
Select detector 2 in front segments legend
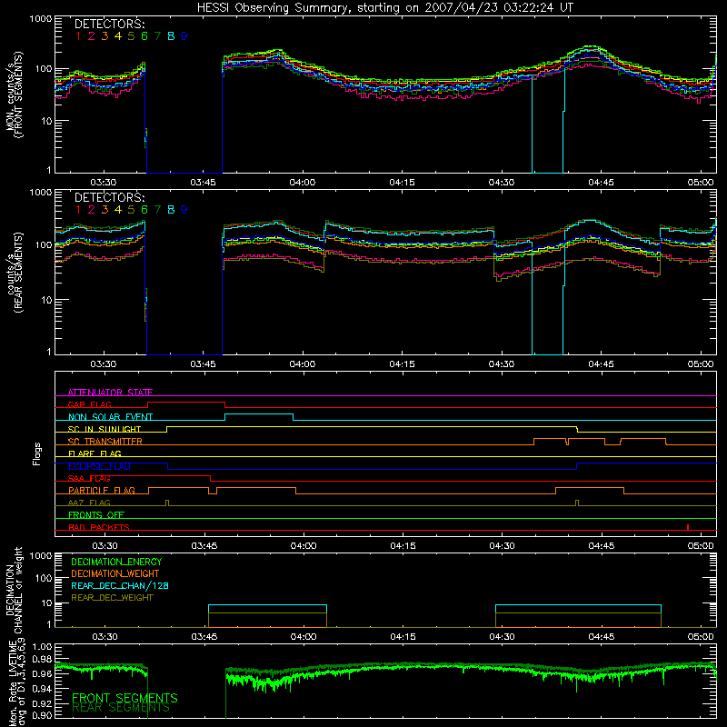(92, 36)
